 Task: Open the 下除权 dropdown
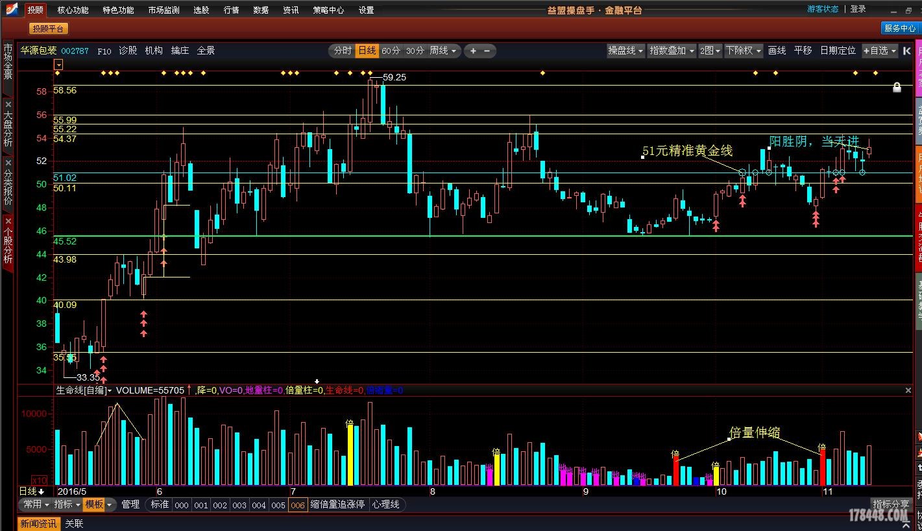pyautogui.click(x=743, y=51)
